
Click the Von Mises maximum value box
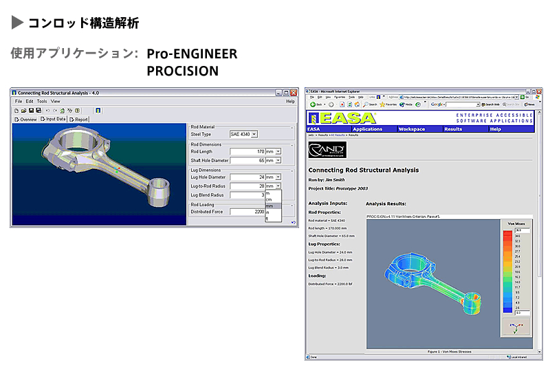(522, 230)
